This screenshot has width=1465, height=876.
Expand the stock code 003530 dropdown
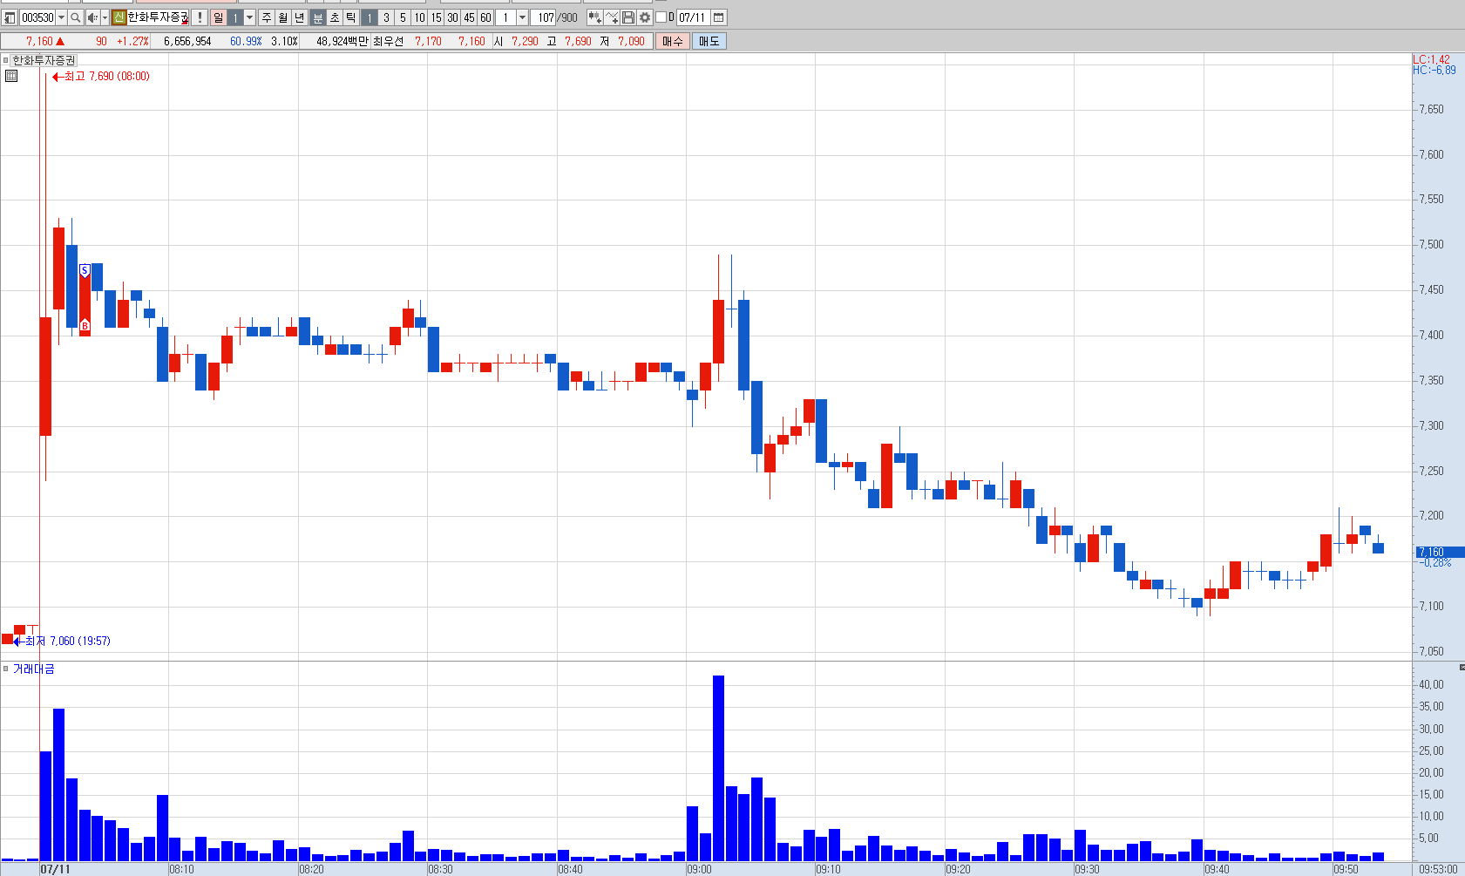61,17
